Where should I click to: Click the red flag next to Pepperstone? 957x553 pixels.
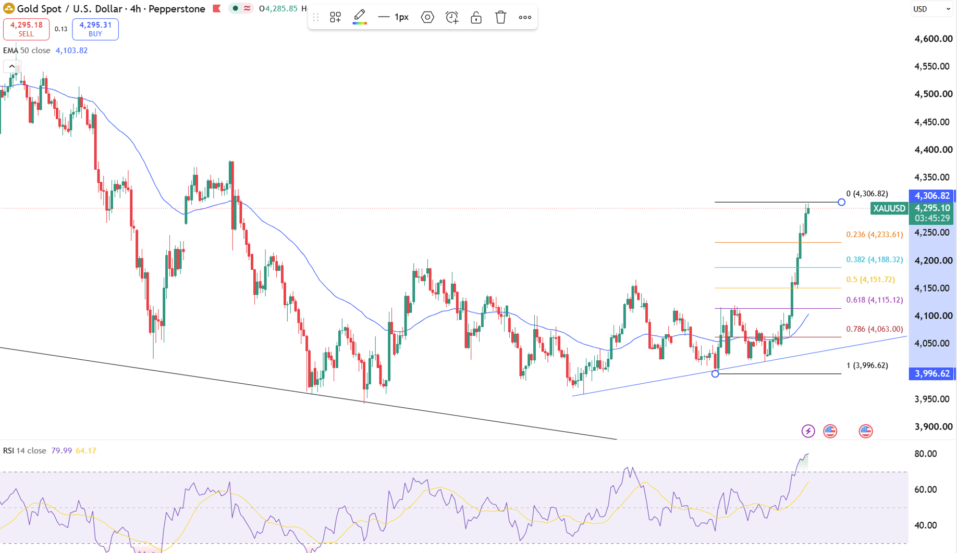pyautogui.click(x=217, y=8)
